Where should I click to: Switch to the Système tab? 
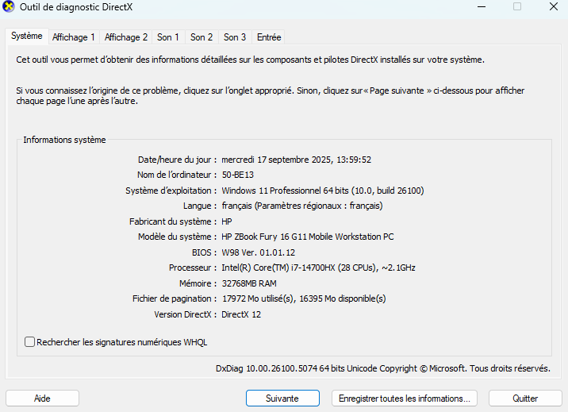point(26,37)
